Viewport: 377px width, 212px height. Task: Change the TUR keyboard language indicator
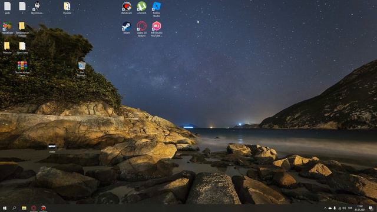pos(350,208)
